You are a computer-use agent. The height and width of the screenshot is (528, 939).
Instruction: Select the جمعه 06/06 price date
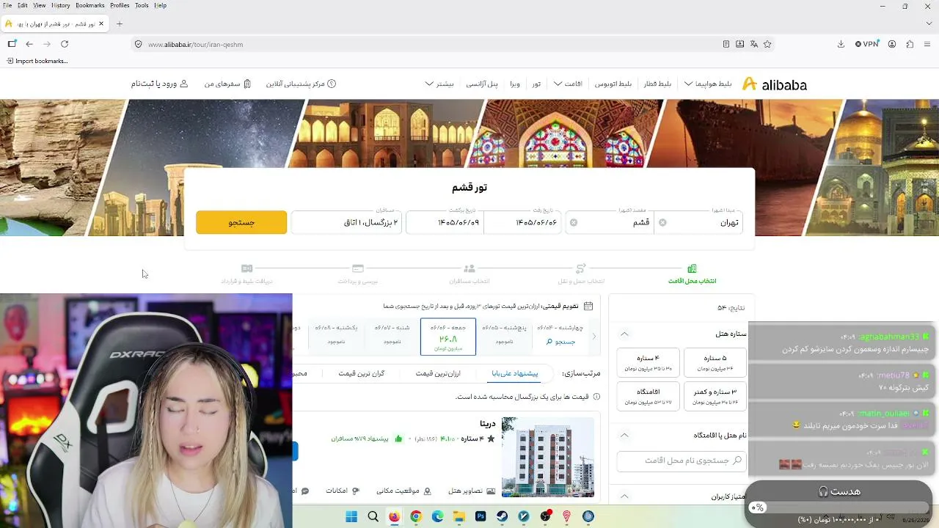click(x=448, y=337)
